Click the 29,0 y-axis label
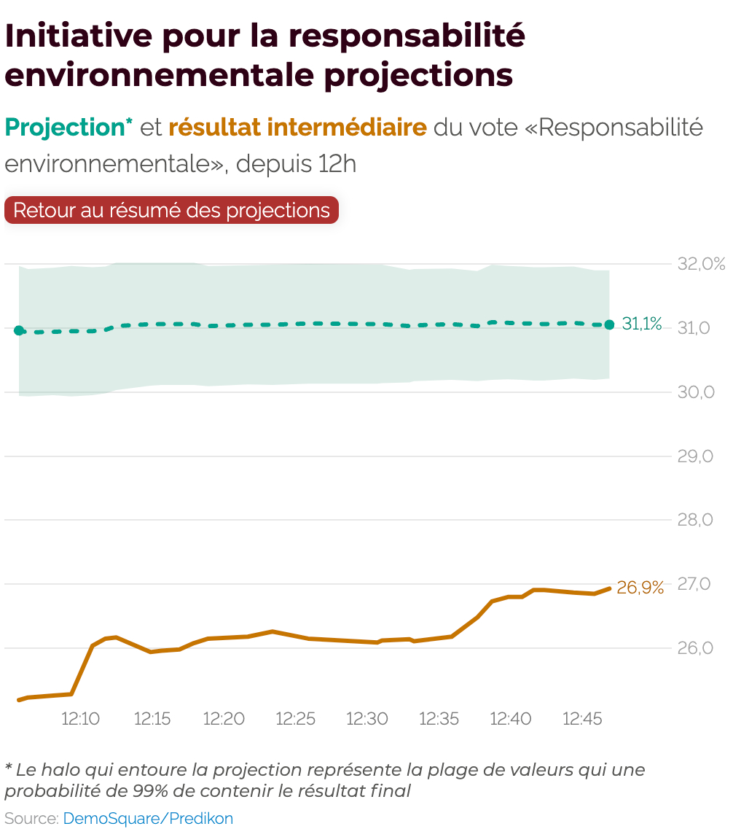 click(x=696, y=456)
